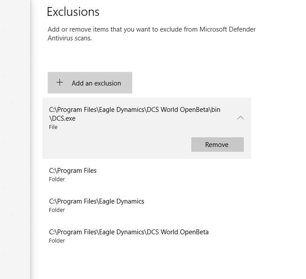Click the Add an exclusion button label

click(x=96, y=83)
